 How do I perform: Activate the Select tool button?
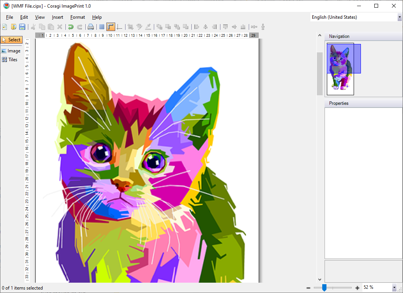click(x=11, y=40)
